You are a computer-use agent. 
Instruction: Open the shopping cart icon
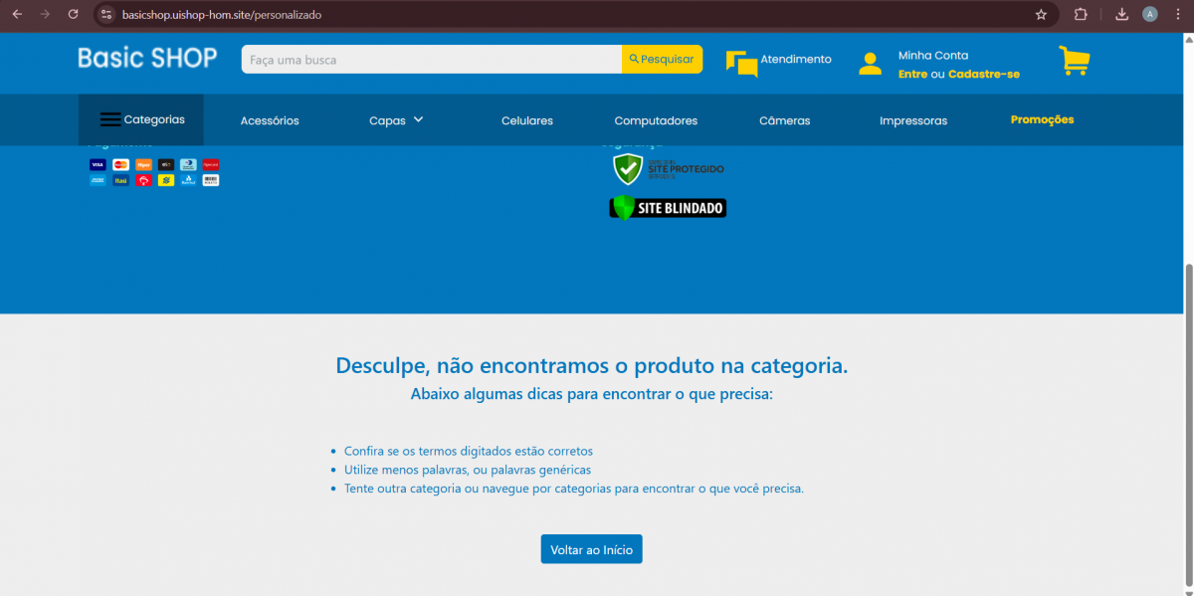(x=1074, y=61)
